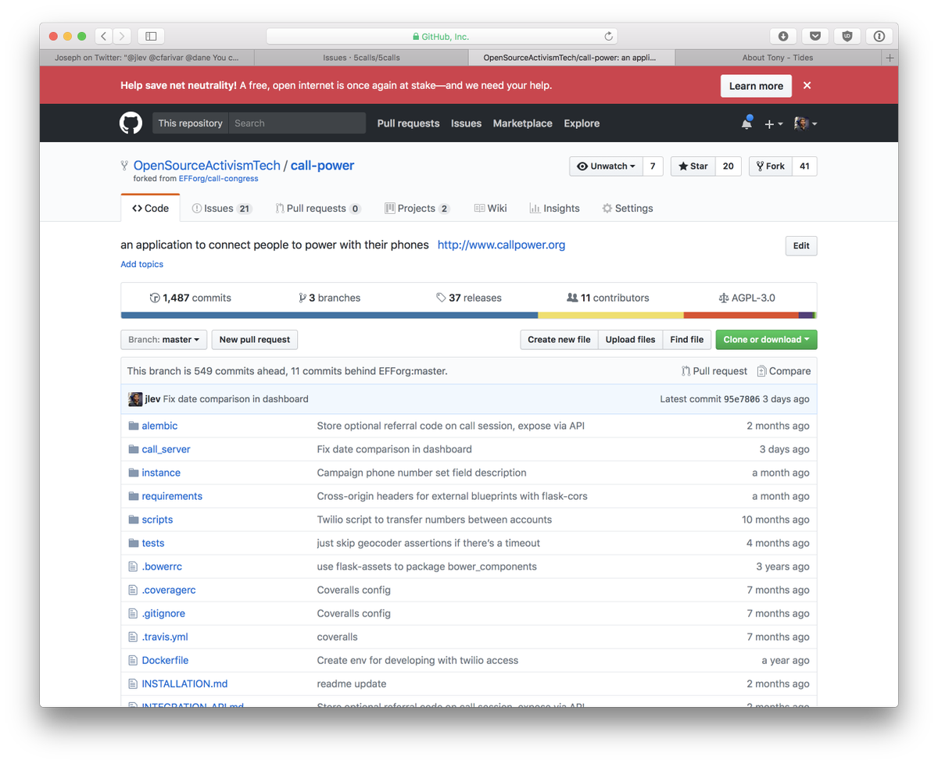Click Find file
Viewport: 938px width, 764px height.
pos(687,340)
